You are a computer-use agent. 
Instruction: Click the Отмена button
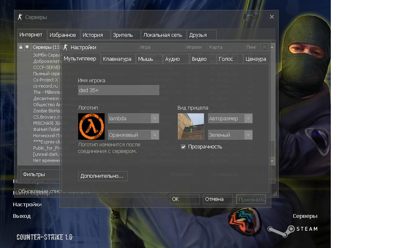point(218,199)
